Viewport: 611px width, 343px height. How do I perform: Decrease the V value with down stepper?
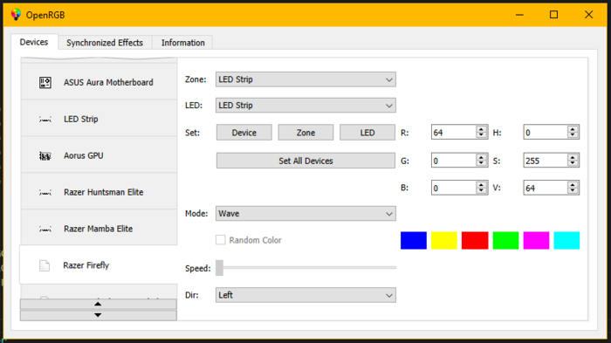573,190
